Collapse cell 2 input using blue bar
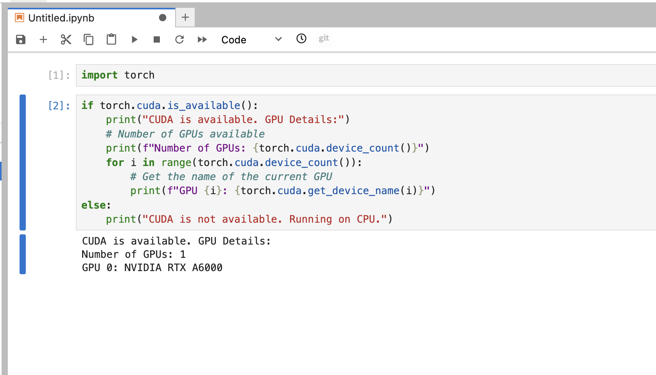Image resolution: width=656 pixels, height=375 pixels. (23, 162)
